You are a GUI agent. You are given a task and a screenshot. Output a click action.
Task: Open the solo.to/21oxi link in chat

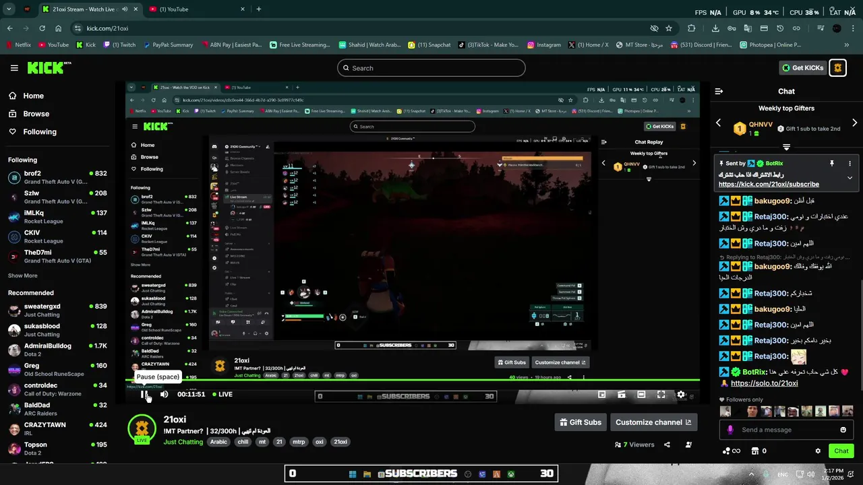[x=765, y=383]
